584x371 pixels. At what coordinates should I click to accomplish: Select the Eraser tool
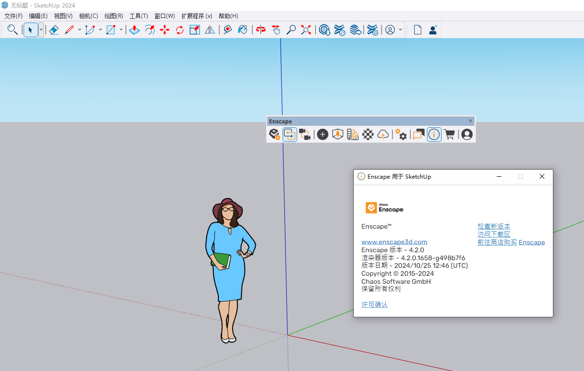[x=54, y=30]
